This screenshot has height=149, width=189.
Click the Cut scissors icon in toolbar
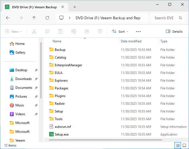[34, 32]
